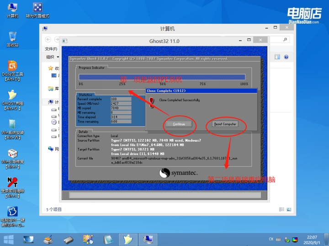The height and width of the screenshot is (246, 329).
Task: Click the '5 个项目' status text
Action: tap(54, 210)
